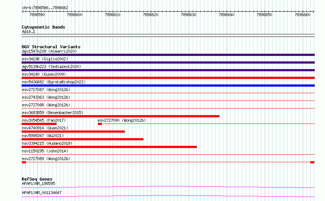
Task: Click the 7896610 ruler coordinate
Action: coord(113,15)
